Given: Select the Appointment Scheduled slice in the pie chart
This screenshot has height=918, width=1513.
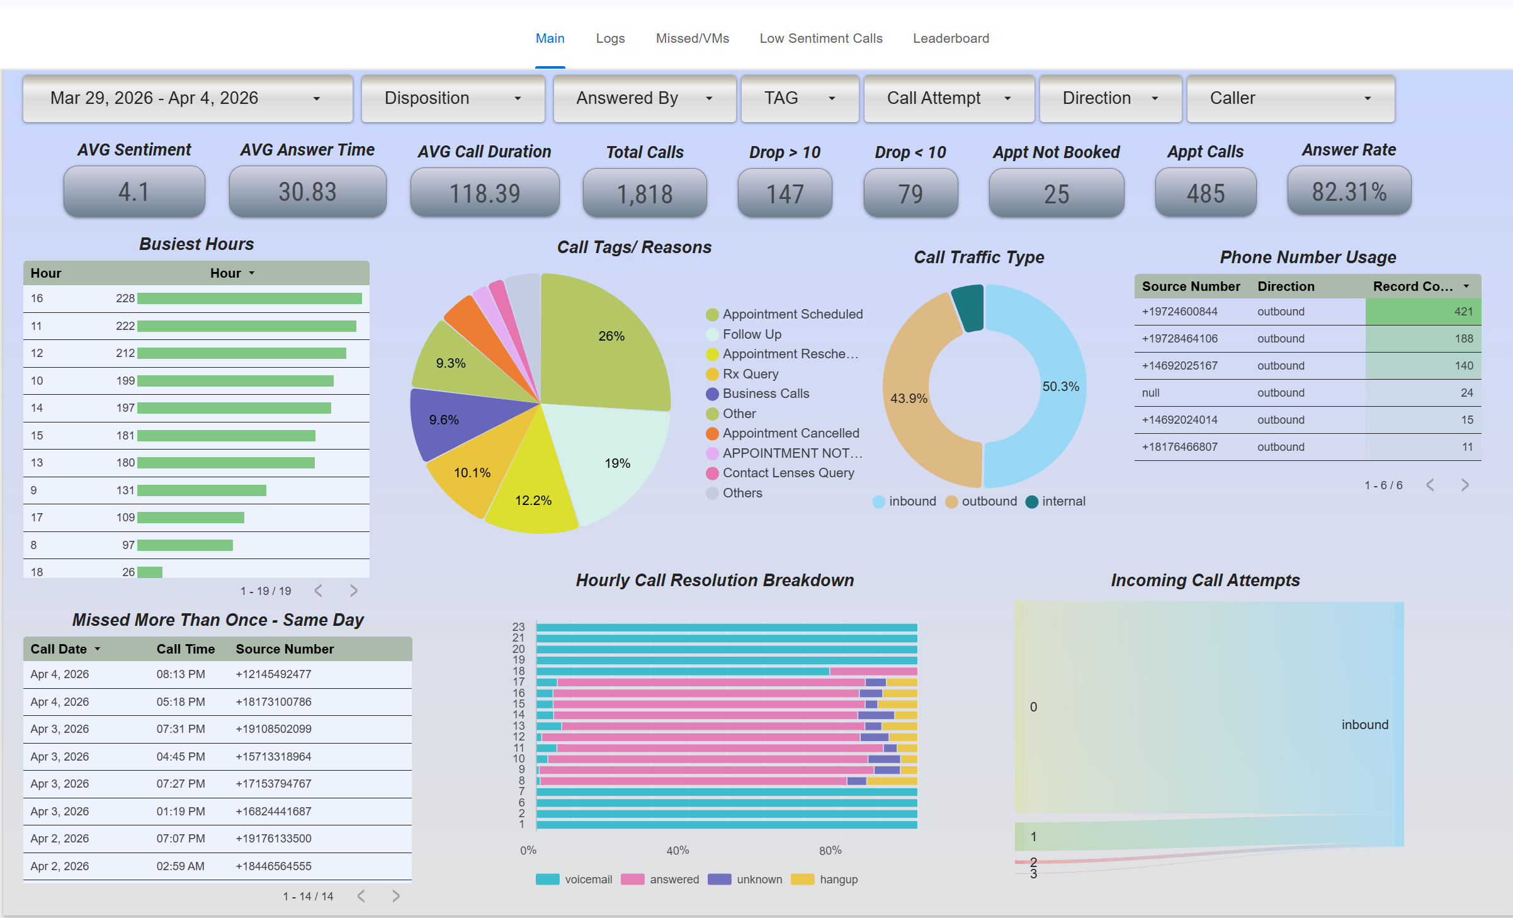Looking at the screenshot, I should tap(611, 337).
